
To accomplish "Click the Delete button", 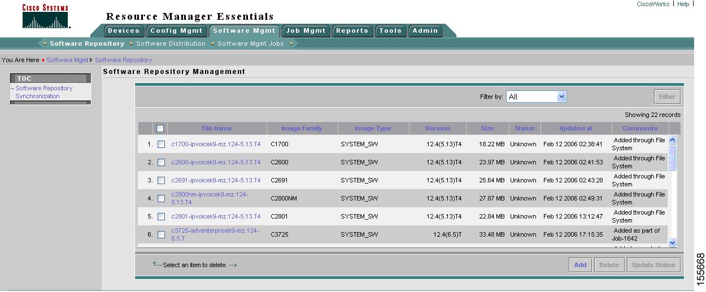I will [609, 265].
